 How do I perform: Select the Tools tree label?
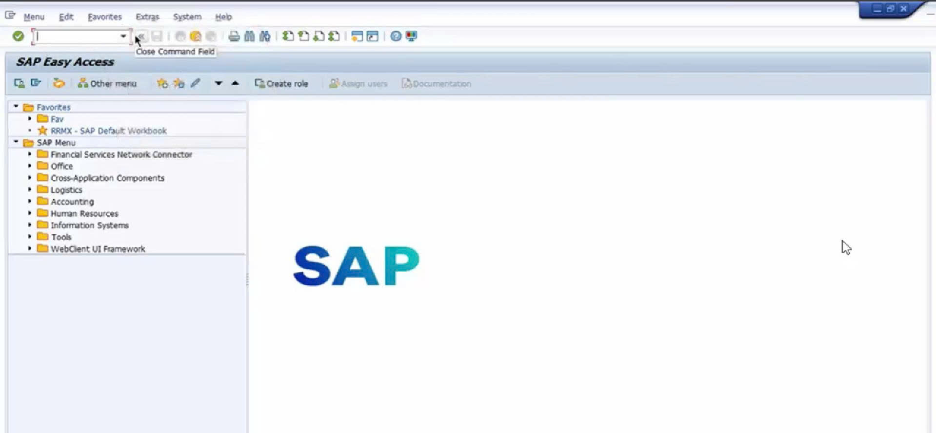tap(61, 237)
